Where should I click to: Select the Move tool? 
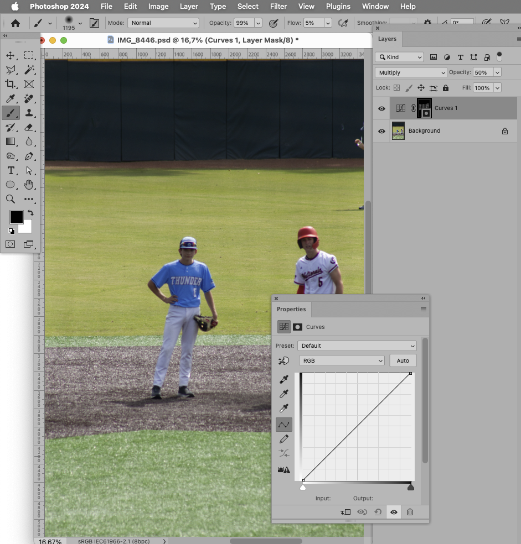click(x=10, y=55)
